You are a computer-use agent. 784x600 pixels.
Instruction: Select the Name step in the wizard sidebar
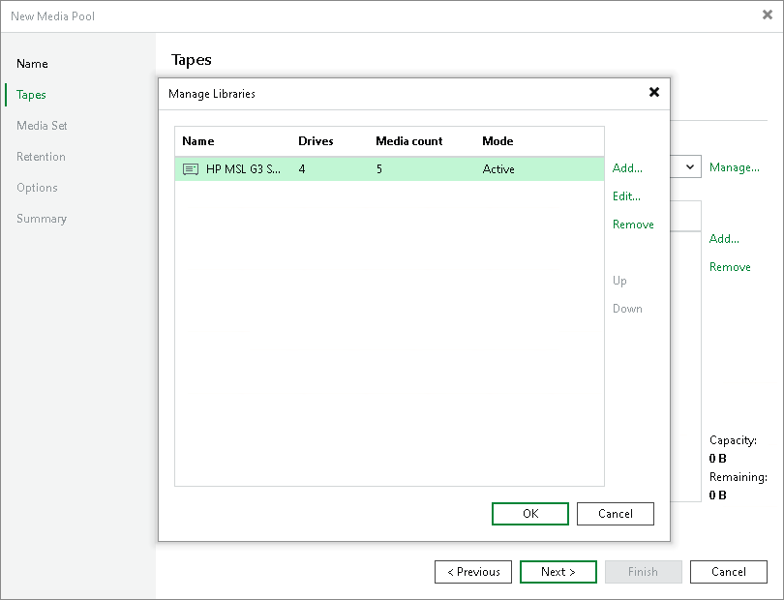32,63
